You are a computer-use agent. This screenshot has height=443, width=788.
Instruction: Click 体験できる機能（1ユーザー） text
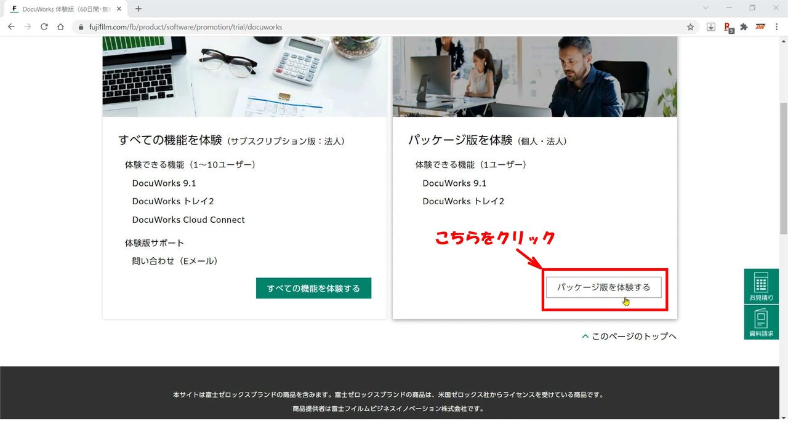[x=471, y=165]
